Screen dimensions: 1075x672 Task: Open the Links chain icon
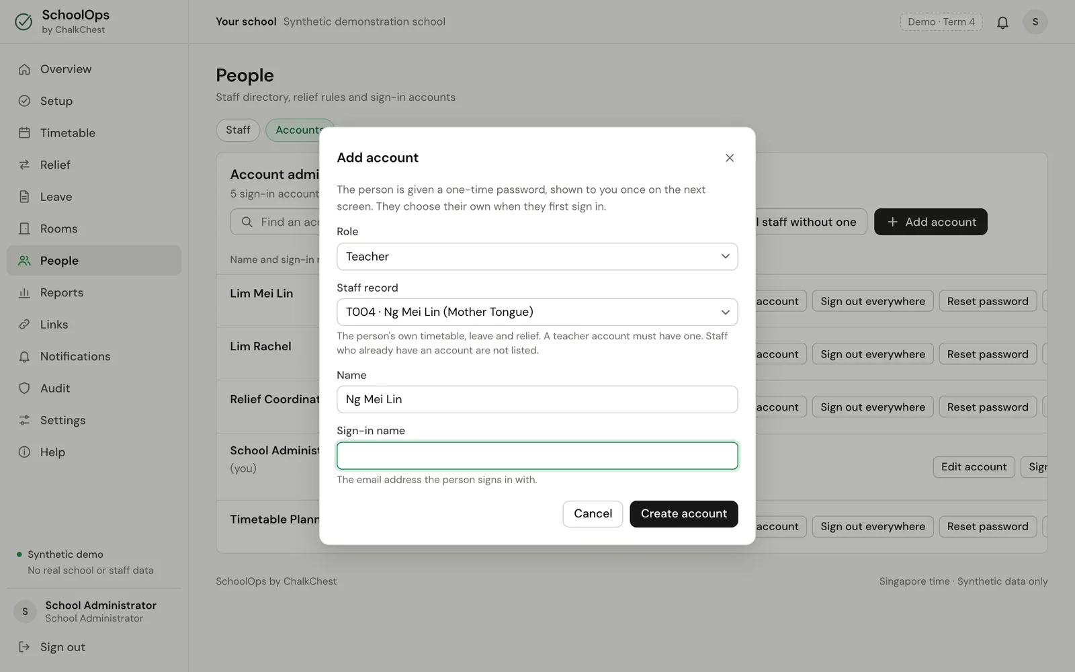point(24,325)
